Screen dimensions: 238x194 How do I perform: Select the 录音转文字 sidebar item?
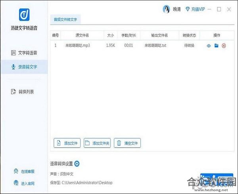tap(24, 67)
